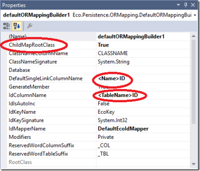Screen dimensions: 200x171
Task: Select the (Name) property row
Action: click(x=52, y=36)
